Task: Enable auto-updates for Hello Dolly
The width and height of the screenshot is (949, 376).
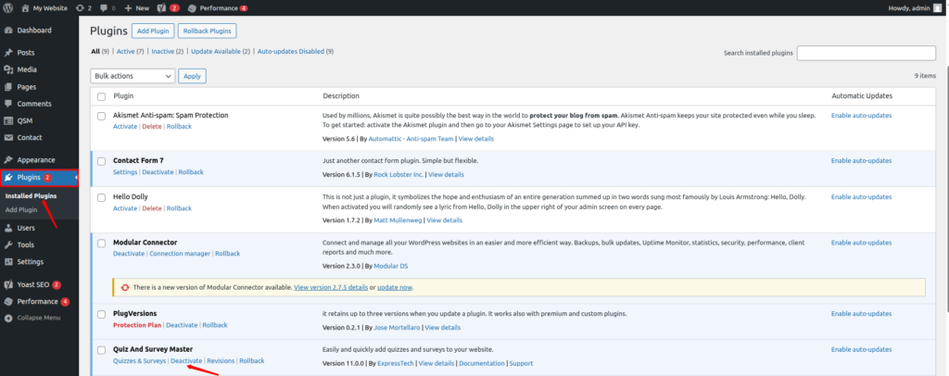Action: coord(861,197)
